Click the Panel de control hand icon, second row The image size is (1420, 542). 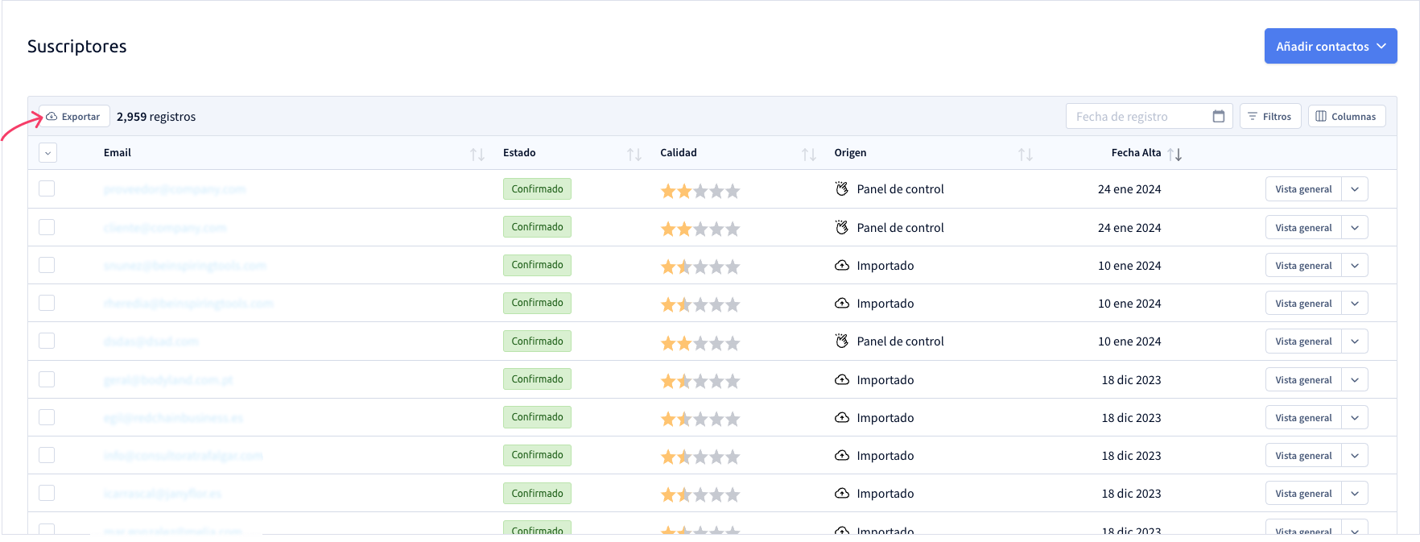(842, 228)
